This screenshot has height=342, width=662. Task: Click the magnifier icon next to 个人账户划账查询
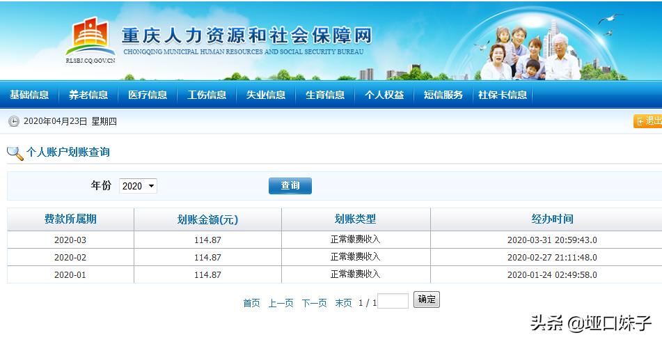coord(15,153)
